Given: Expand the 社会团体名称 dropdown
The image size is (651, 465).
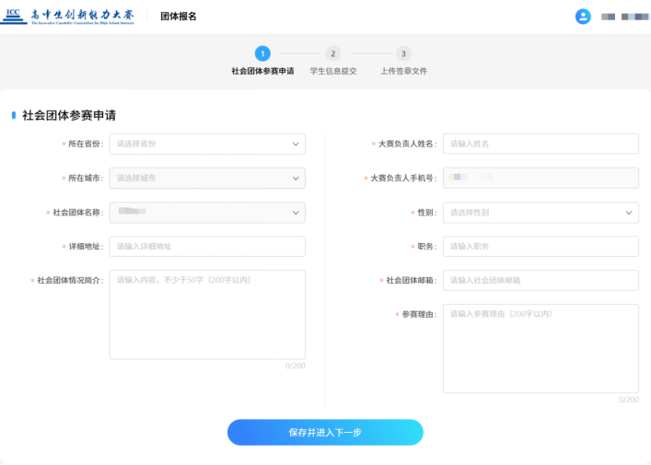Looking at the screenshot, I should point(206,213).
